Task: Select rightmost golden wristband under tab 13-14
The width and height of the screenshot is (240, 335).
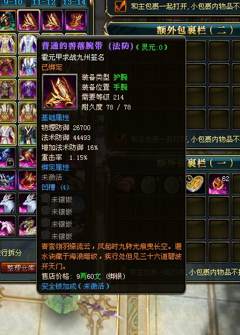Action: click(x=76, y=20)
